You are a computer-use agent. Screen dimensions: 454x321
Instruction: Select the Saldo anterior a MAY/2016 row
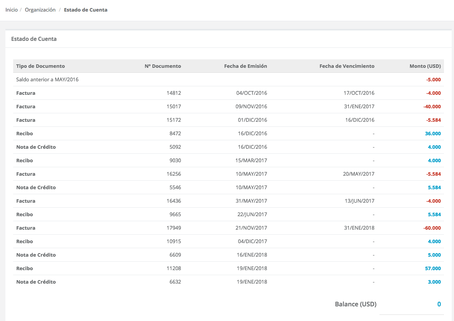pyautogui.click(x=47, y=79)
